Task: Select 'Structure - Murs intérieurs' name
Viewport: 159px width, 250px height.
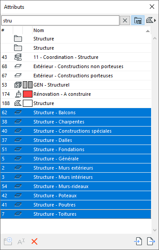Action: pos(63,177)
